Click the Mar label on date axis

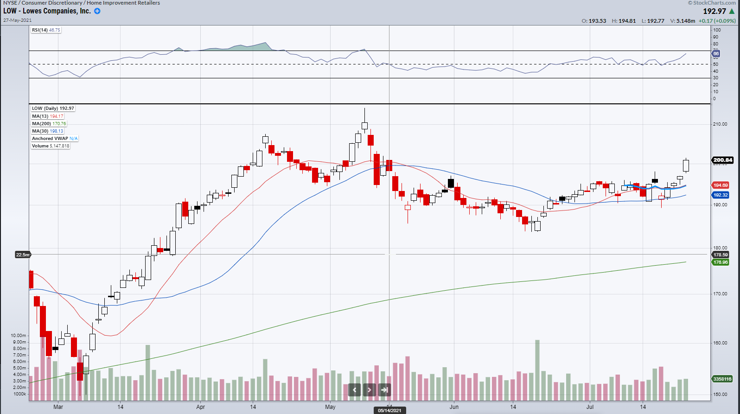click(58, 407)
